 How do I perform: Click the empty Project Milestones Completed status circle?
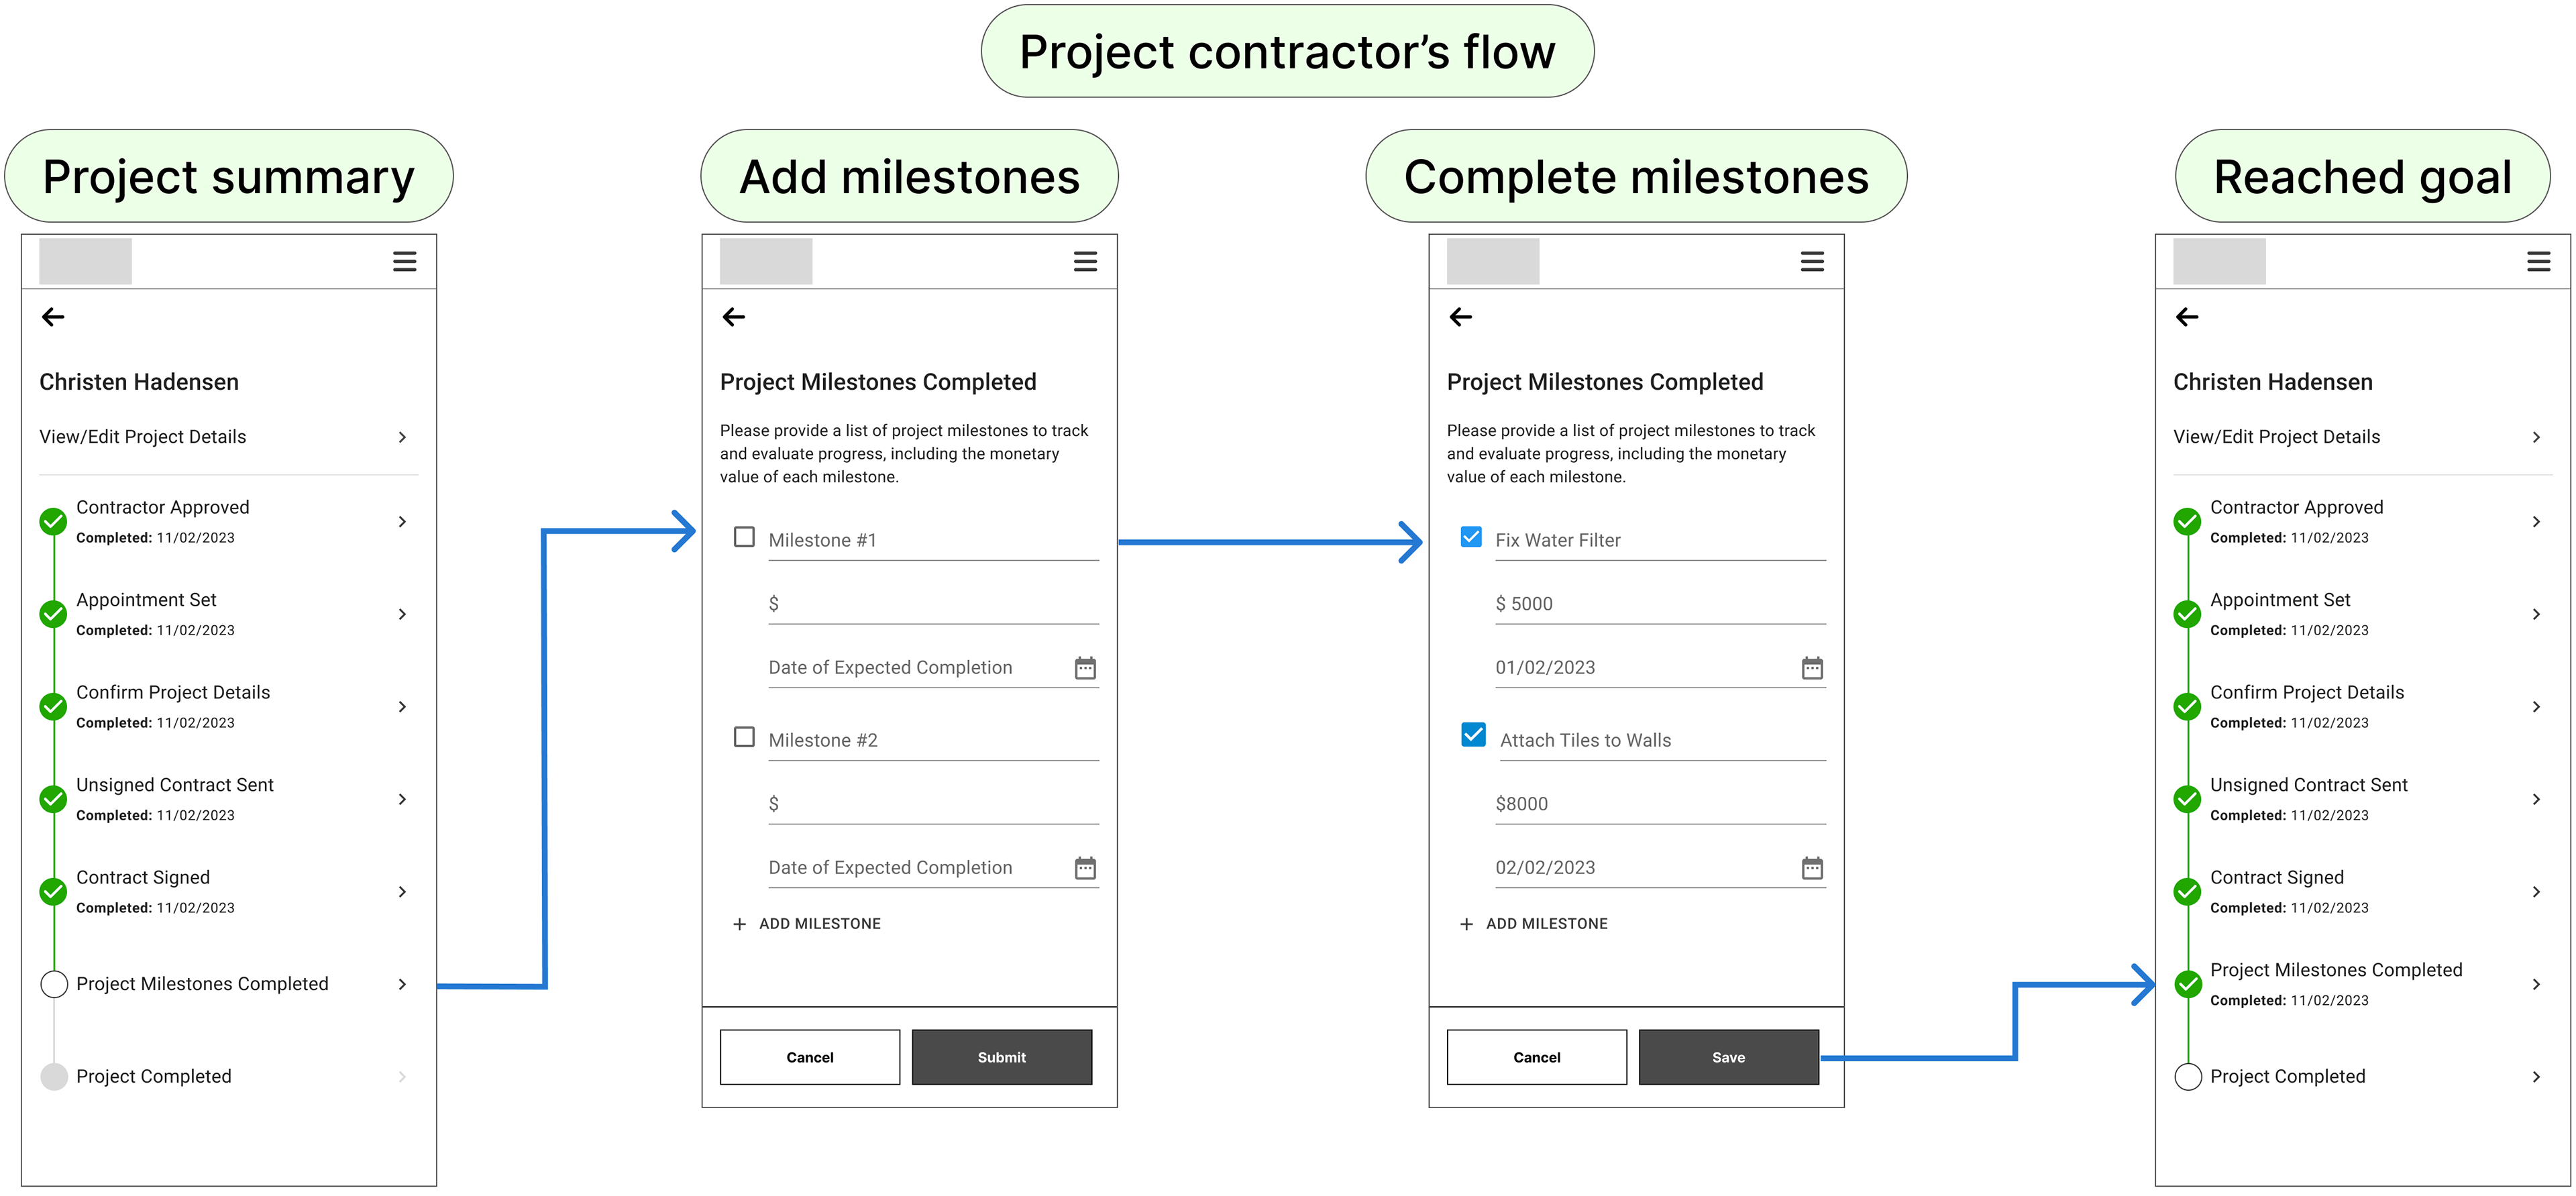54,984
